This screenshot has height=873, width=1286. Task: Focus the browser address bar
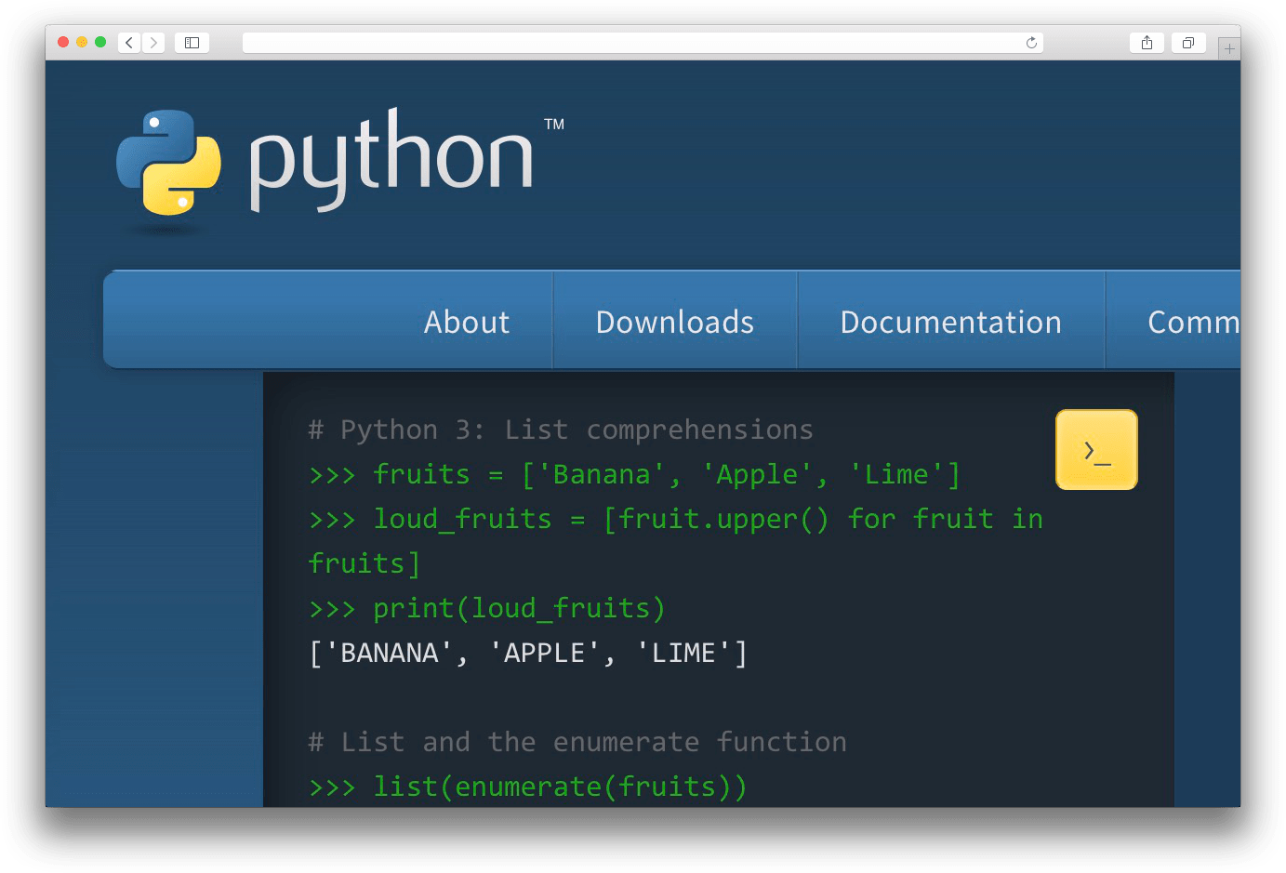(x=632, y=43)
